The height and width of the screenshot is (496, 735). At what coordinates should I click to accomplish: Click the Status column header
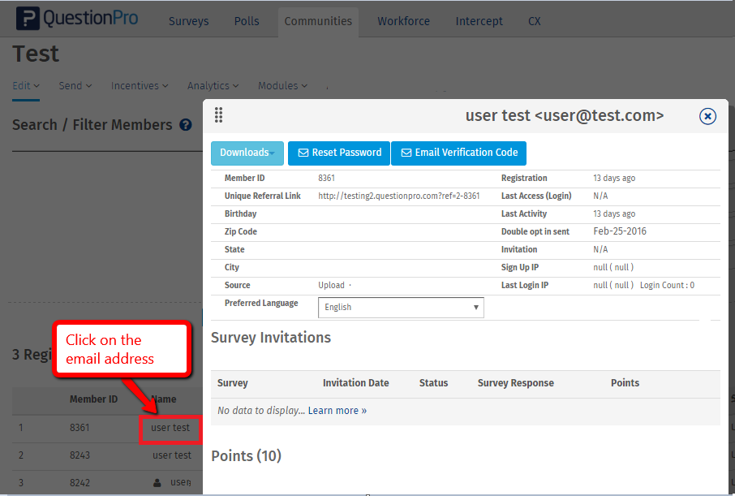click(433, 383)
